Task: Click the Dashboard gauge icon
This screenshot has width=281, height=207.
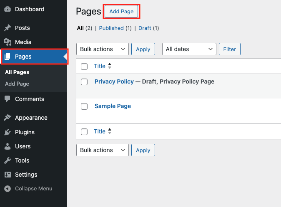Action: (8, 9)
